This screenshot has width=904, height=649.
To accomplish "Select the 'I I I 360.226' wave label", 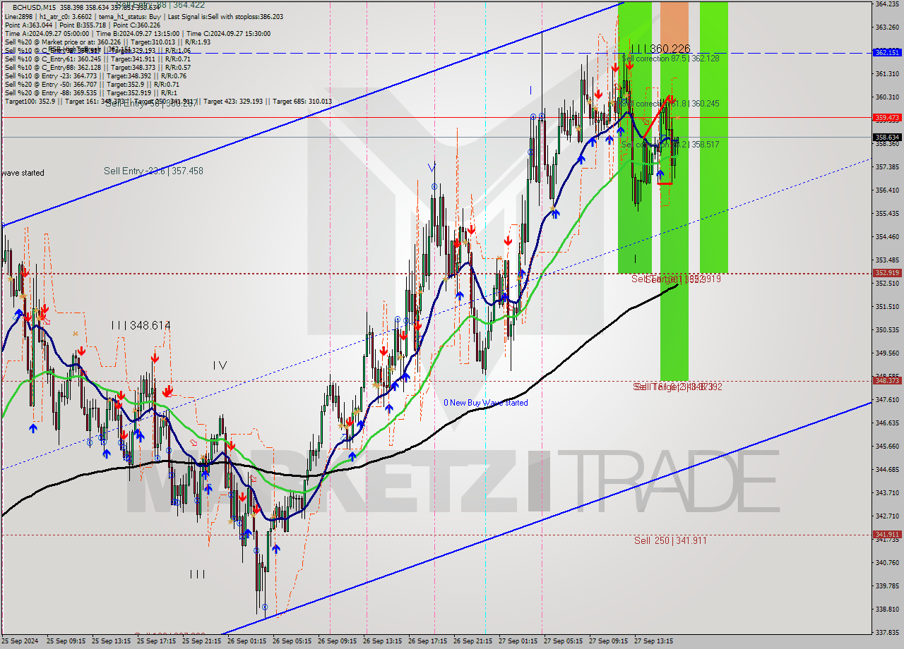I will (x=660, y=48).
